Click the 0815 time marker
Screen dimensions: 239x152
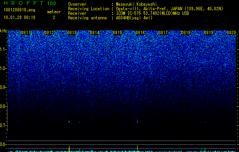coord(117,33)
